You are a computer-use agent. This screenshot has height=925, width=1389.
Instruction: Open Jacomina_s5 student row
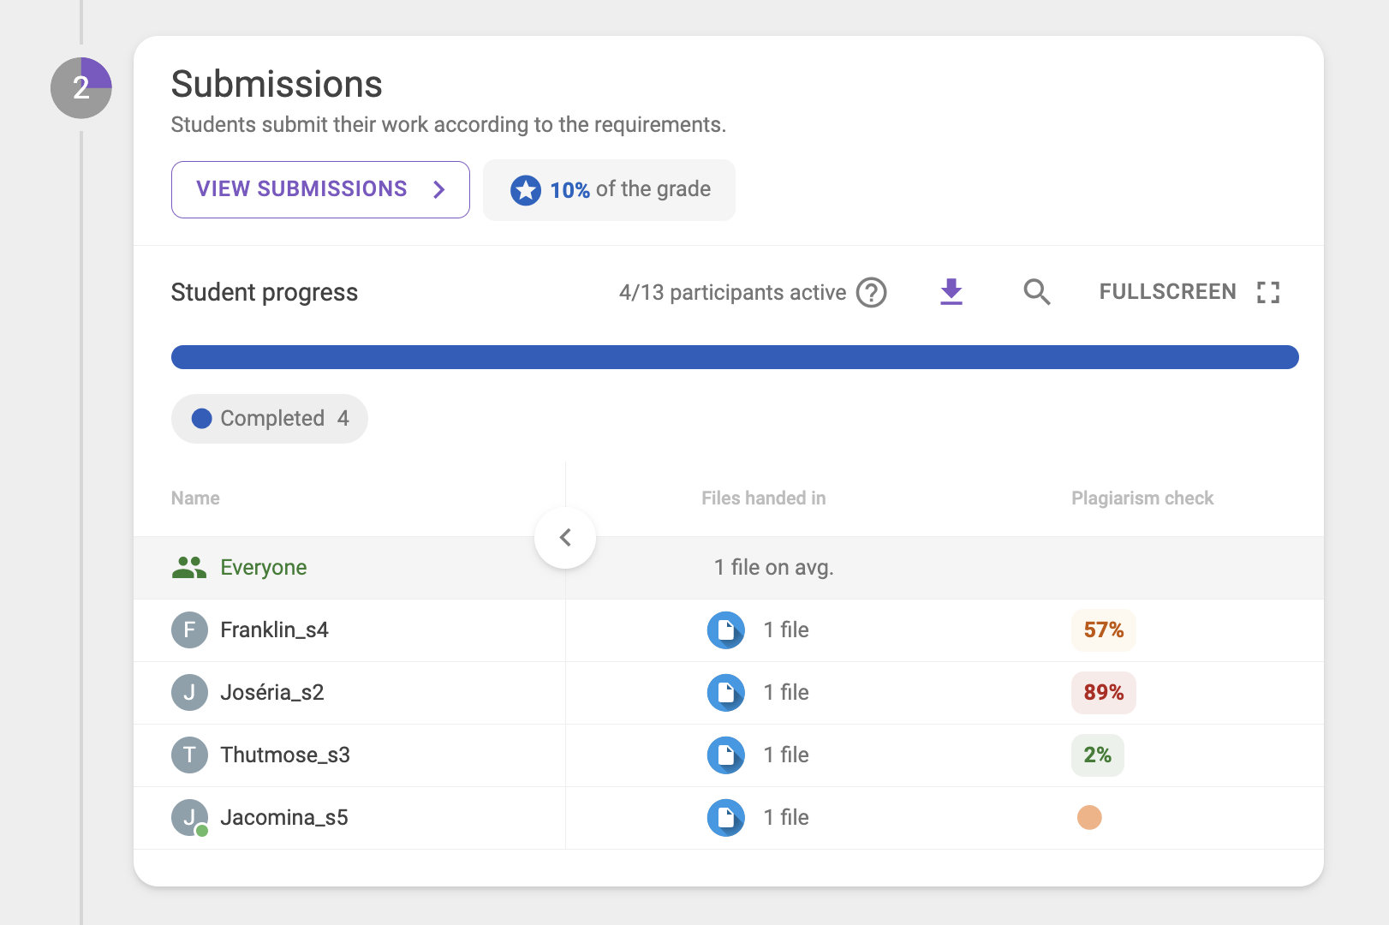pyautogui.click(x=729, y=818)
